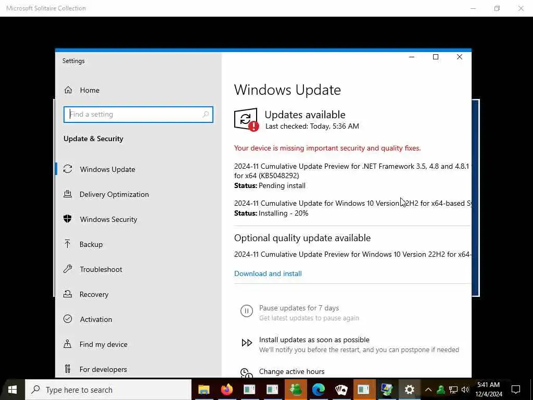This screenshot has height=400, width=533.
Task: Click Download and install link
Action: [268, 273]
